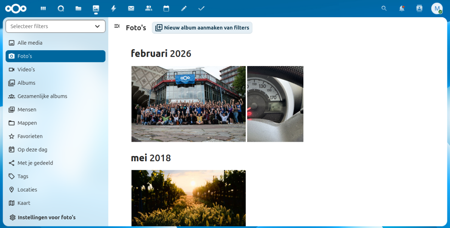Screen dimensions: 450x228
Task: Open the vineyard sunset photo
Action: (x=188, y=198)
